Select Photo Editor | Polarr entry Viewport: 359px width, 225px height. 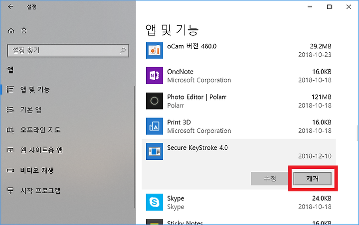point(196,97)
